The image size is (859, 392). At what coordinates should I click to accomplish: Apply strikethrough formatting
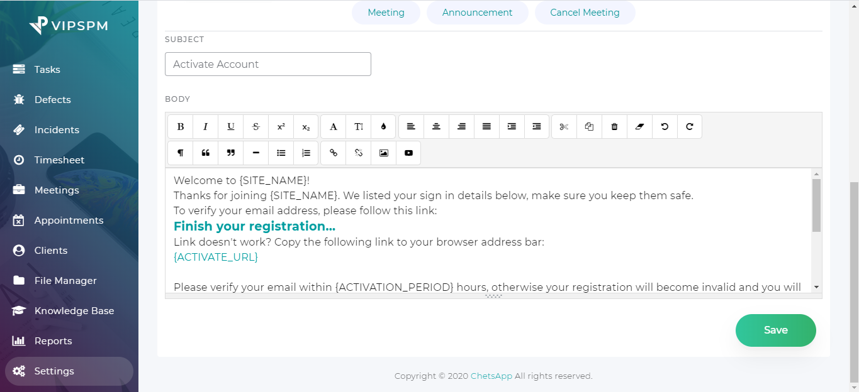pos(256,127)
